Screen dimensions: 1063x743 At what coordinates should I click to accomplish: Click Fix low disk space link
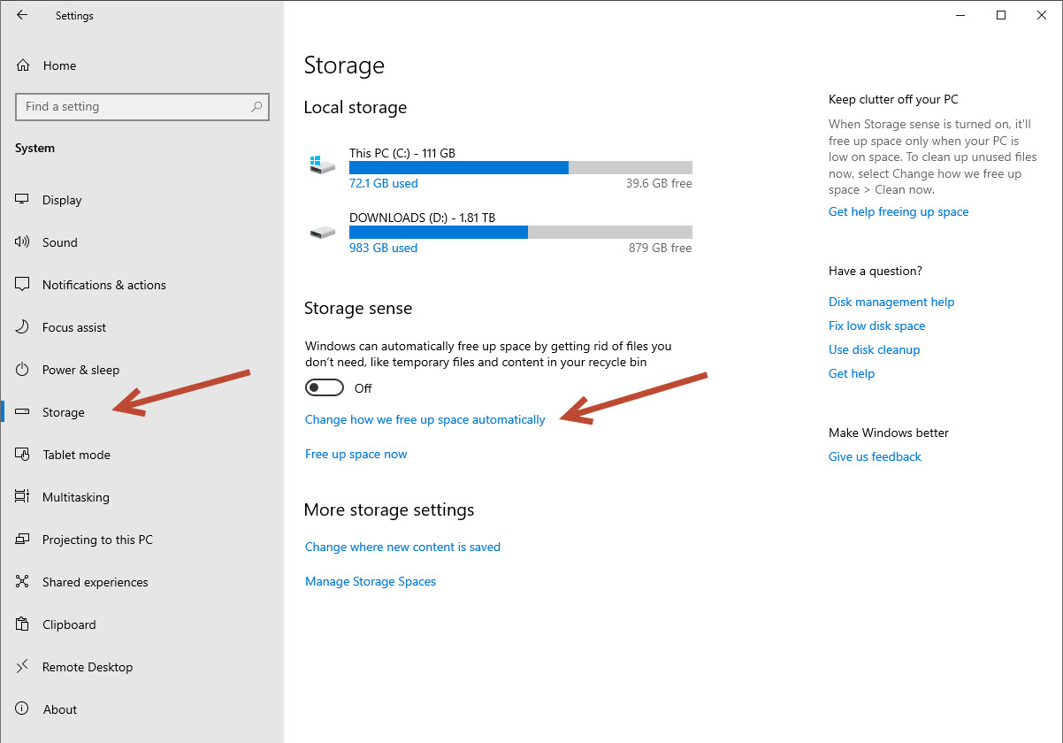pyautogui.click(x=877, y=326)
